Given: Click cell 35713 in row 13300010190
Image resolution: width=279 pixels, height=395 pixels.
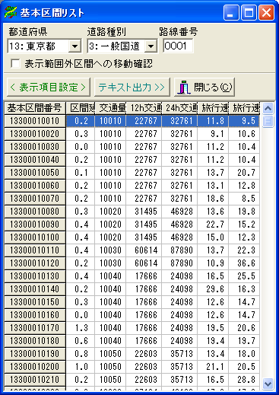Looking at the screenshot, I should point(179,354).
